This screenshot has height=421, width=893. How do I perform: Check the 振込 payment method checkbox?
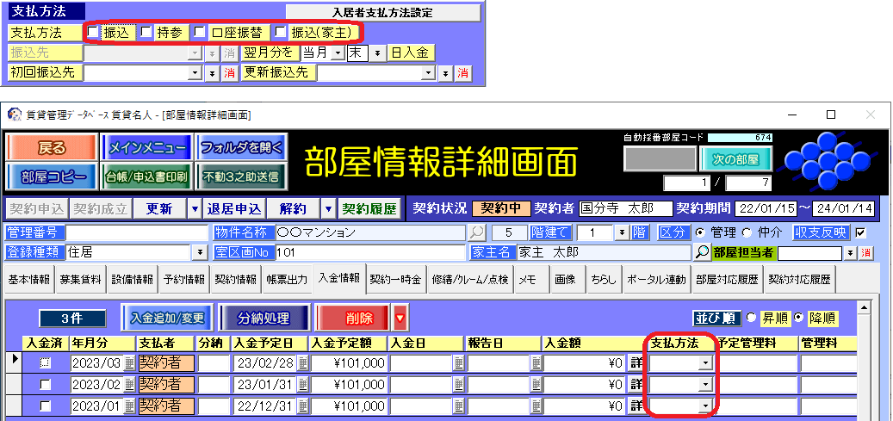pos(94,32)
